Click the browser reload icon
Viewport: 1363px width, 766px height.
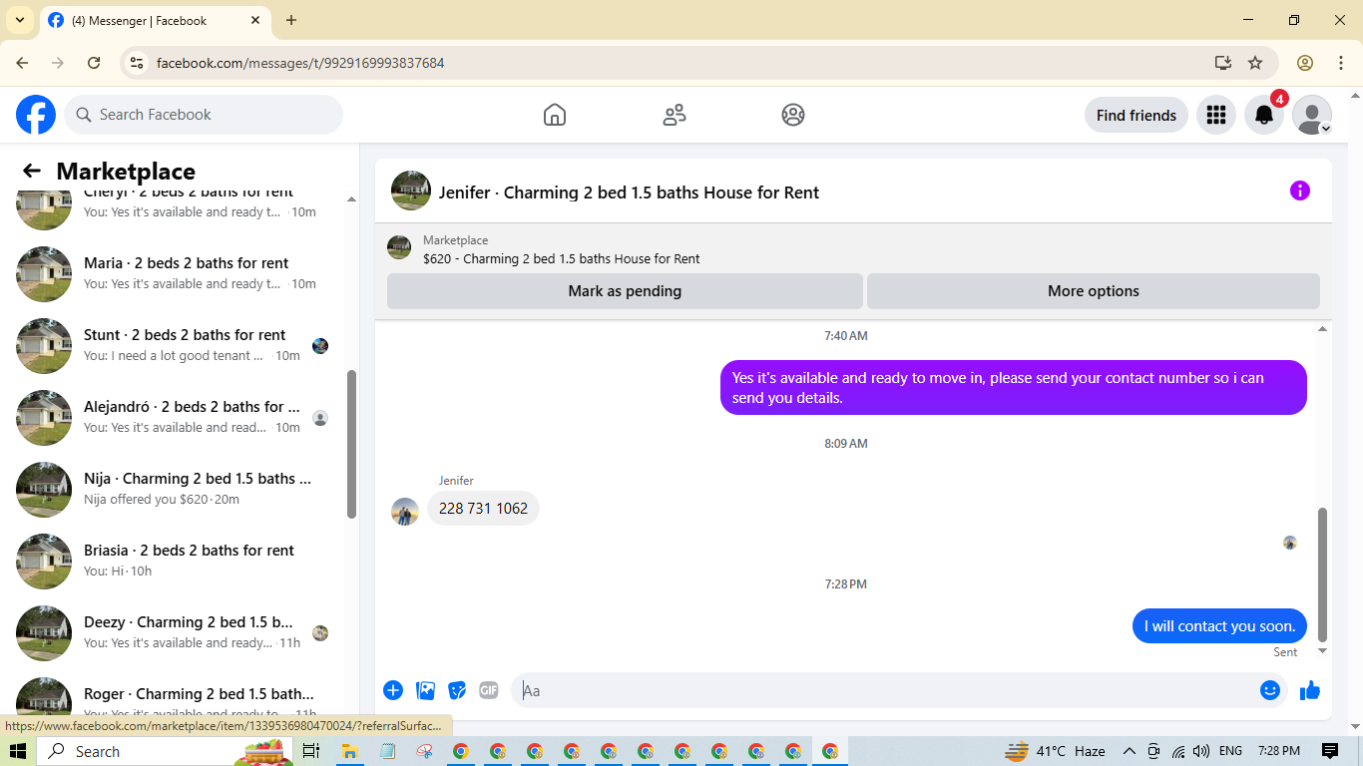94,63
